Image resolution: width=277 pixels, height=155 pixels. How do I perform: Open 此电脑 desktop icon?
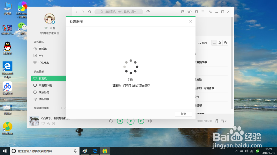[x=7, y=9]
